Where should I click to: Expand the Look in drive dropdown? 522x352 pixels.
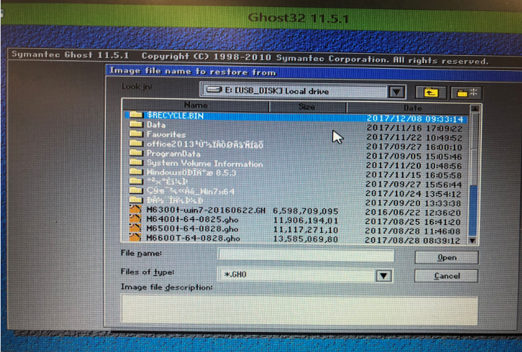tap(397, 92)
